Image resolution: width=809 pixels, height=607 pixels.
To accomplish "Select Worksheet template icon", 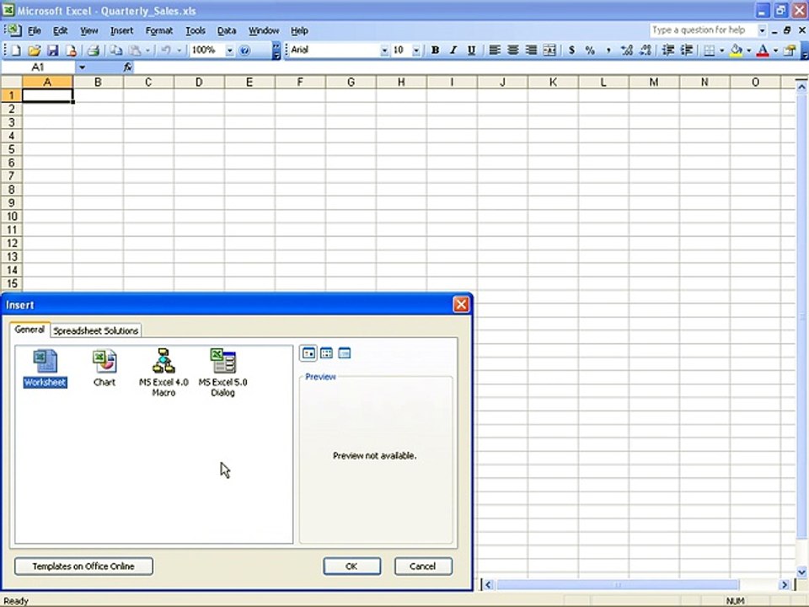I will tap(45, 368).
